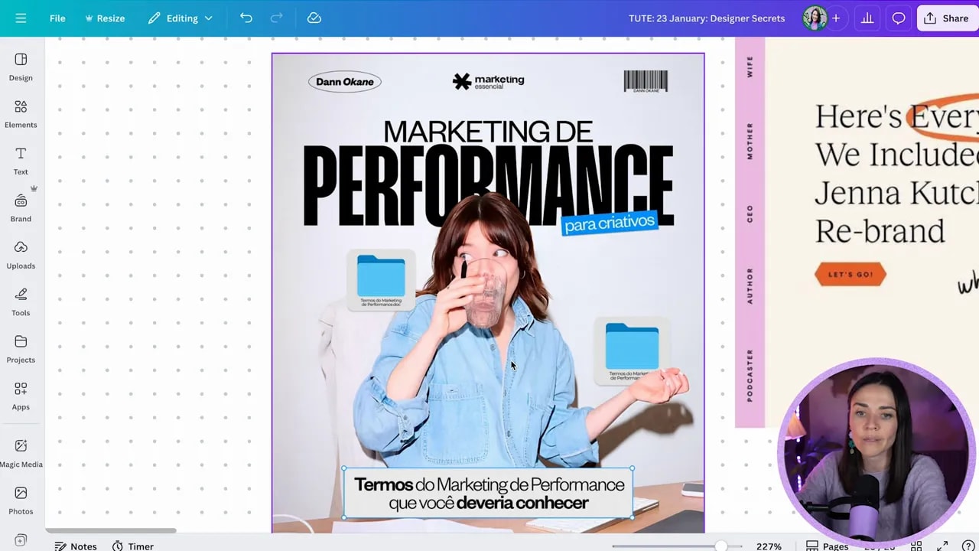Toggle the Notes panel
The height and width of the screenshot is (551, 979).
tap(75, 546)
